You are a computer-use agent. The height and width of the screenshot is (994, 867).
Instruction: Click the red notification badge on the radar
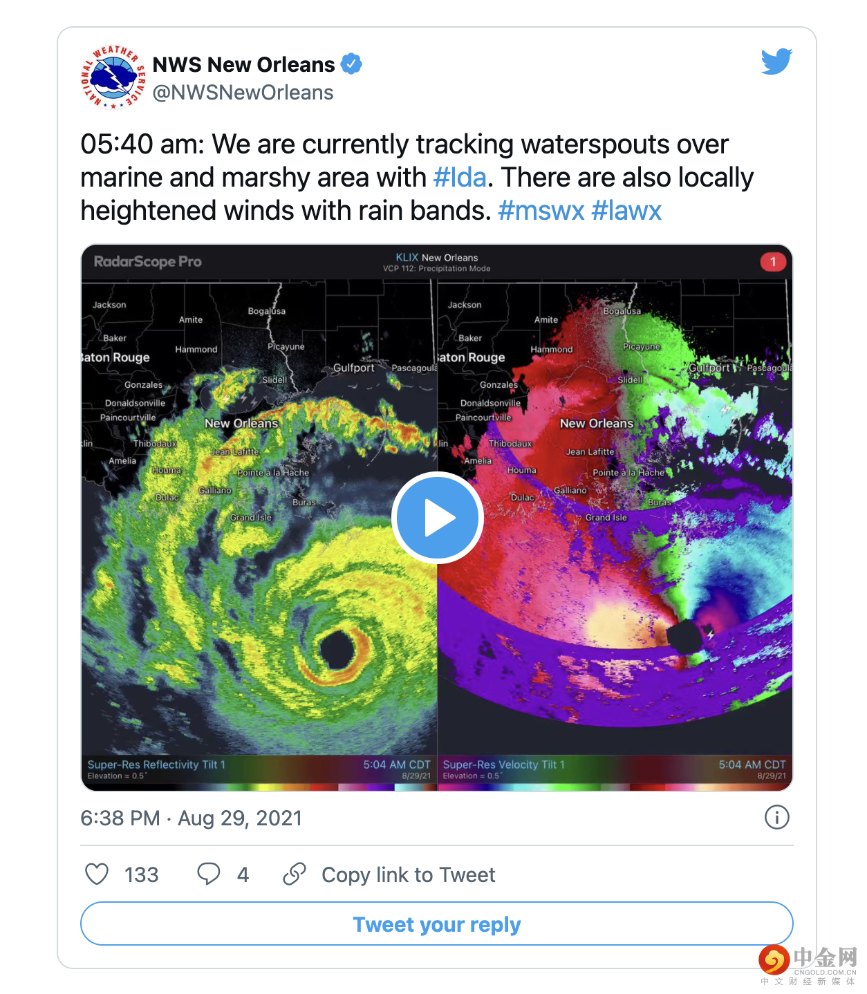coord(773,262)
